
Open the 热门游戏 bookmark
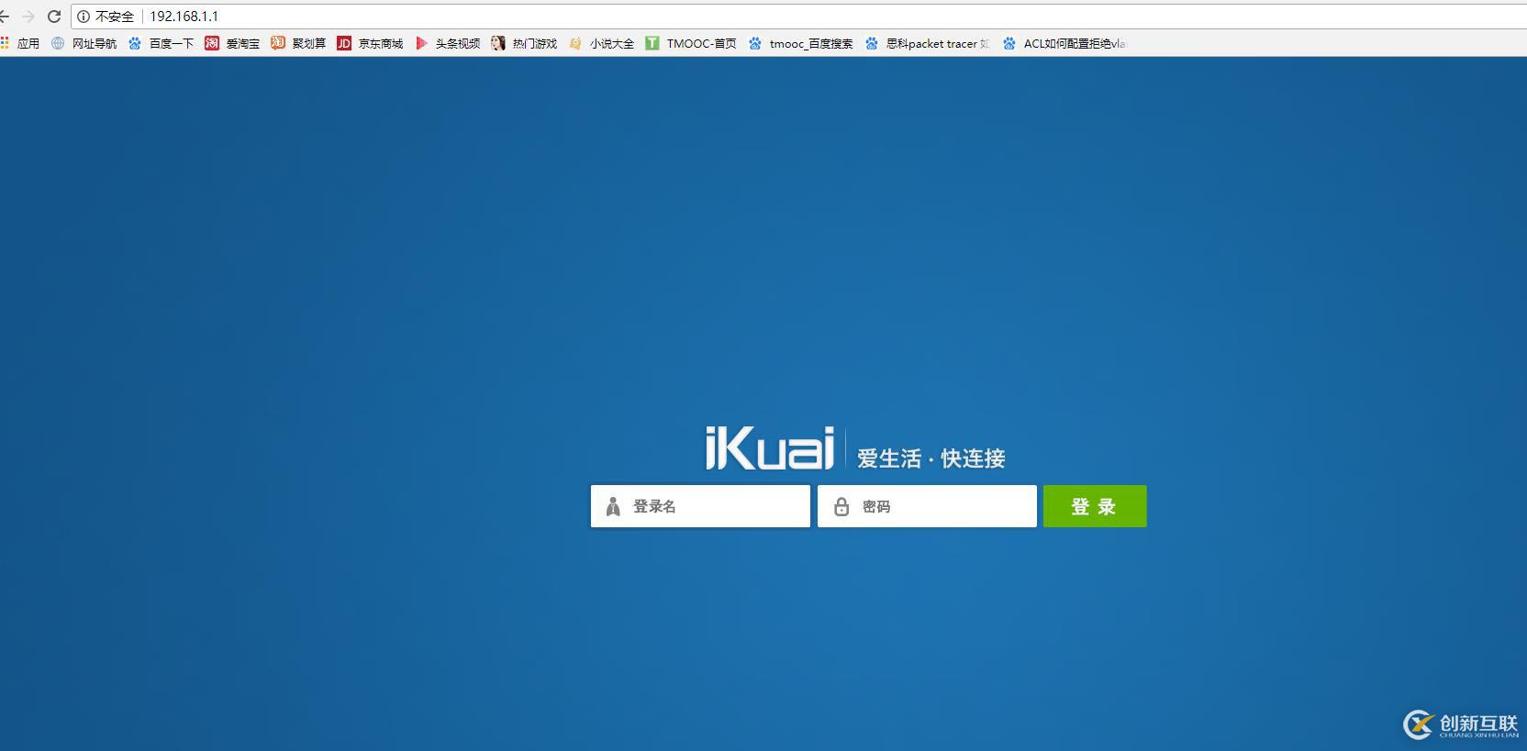click(525, 43)
